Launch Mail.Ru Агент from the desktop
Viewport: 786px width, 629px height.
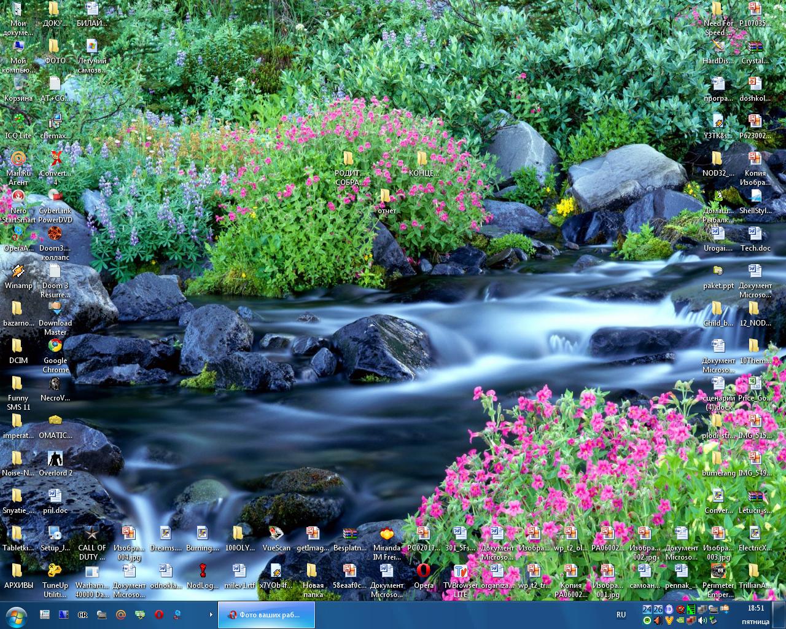coord(18,168)
